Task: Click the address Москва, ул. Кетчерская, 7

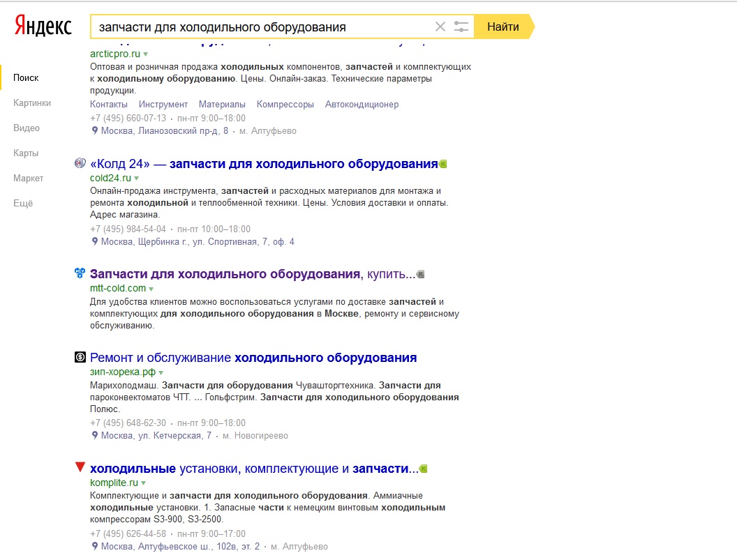Action: 156,436
